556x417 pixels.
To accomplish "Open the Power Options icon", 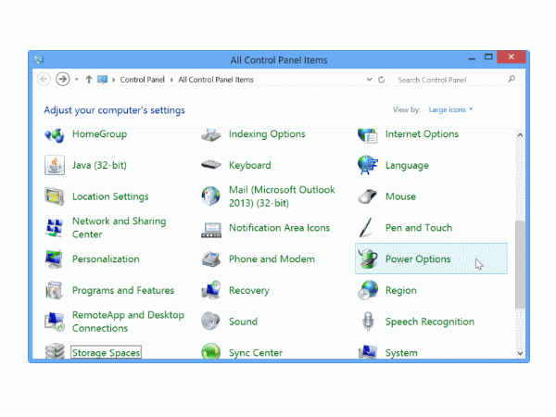I will 369,259.
